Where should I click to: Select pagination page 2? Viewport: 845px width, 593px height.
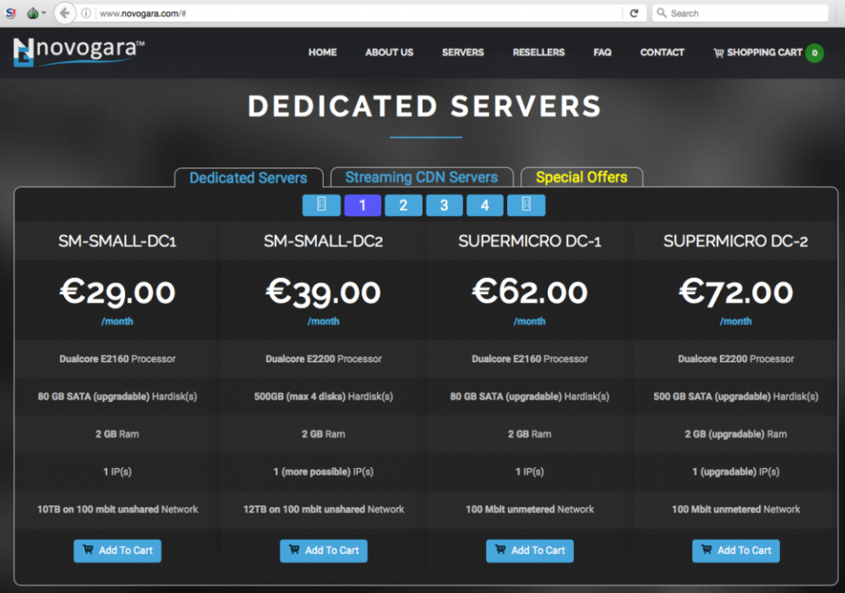403,205
